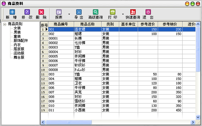Select the PoLo衫 product cell

click(88, 70)
